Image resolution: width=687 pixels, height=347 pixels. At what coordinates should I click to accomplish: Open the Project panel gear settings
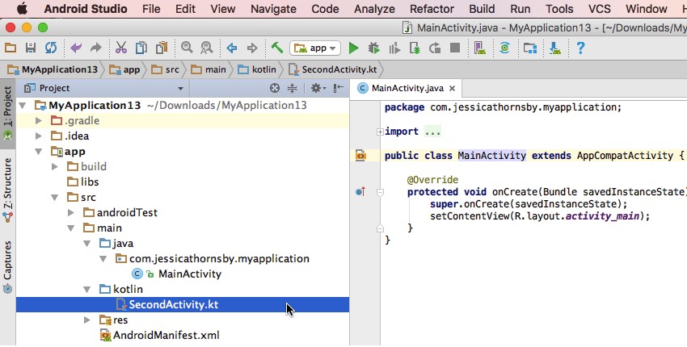coord(318,88)
